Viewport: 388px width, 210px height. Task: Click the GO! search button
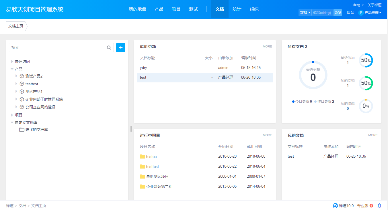(x=338, y=13)
